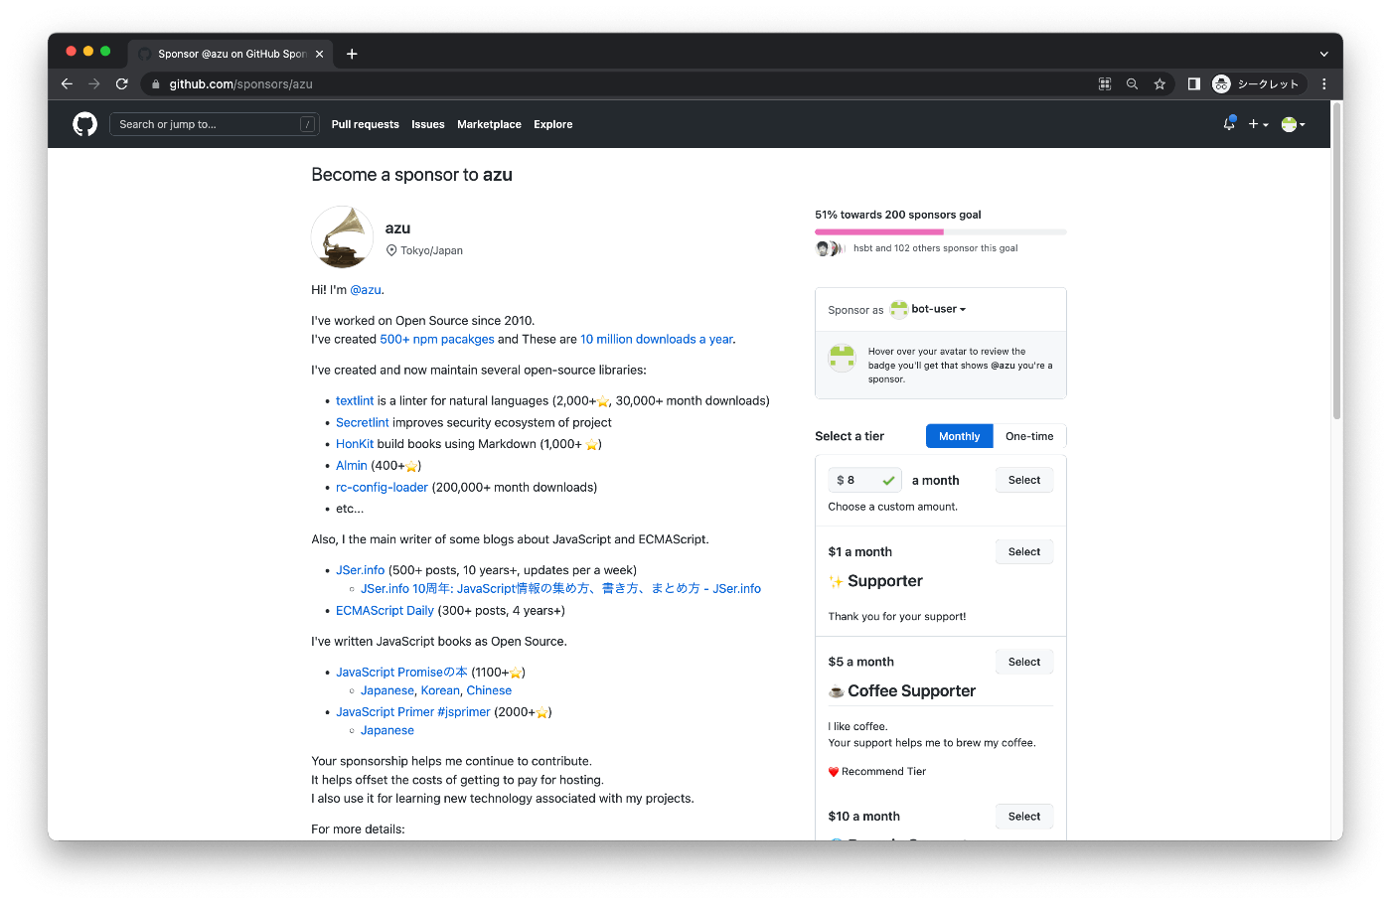The height and width of the screenshot is (904, 1391).
Task: Click the custom amount $ 8 input
Action: click(x=865, y=480)
